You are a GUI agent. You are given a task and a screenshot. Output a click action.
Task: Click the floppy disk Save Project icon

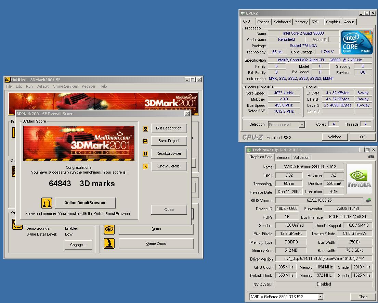(145, 141)
